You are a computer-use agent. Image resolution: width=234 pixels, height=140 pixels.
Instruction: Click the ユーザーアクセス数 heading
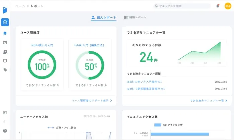point(34,117)
